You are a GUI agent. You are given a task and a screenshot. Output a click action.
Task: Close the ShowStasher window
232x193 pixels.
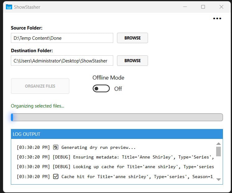221,7
